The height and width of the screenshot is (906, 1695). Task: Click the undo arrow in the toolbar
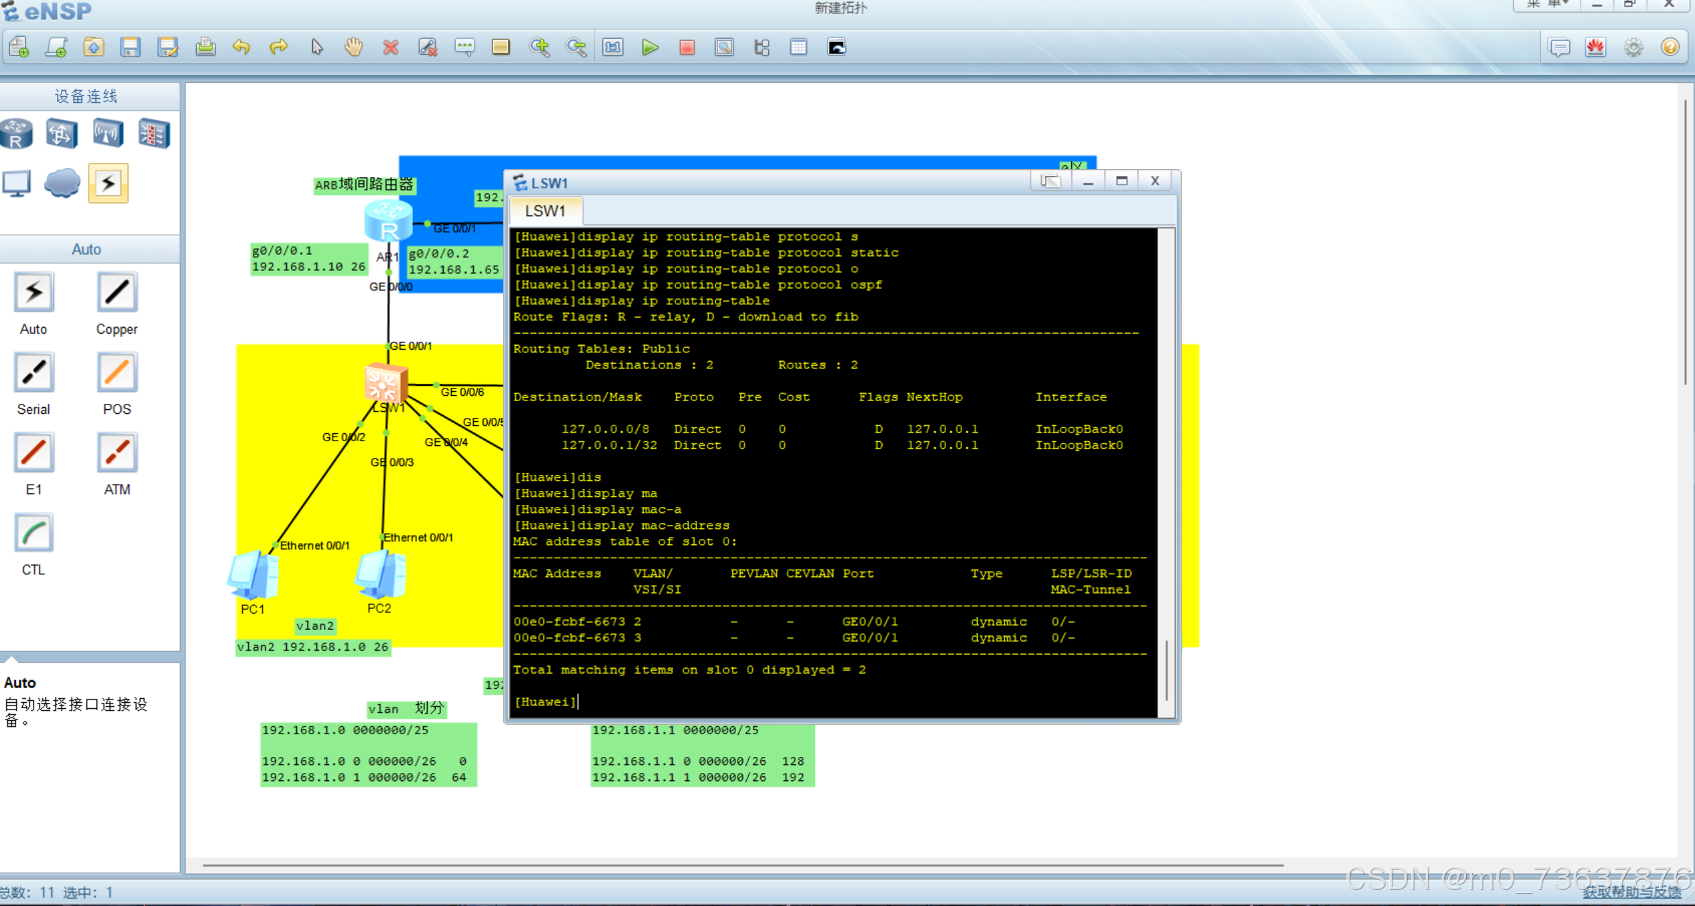(242, 47)
